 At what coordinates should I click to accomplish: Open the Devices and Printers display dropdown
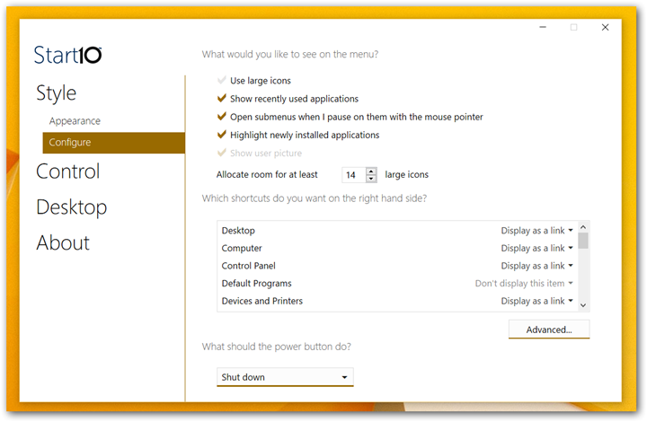tap(536, 301)
